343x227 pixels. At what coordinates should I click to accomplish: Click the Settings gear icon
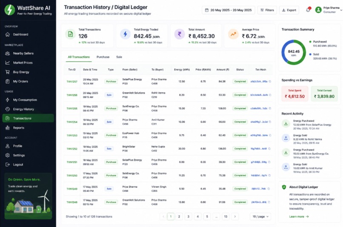(7, 155)
